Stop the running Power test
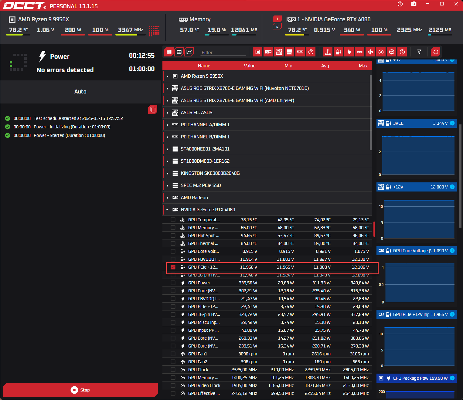 click(80, 390)
